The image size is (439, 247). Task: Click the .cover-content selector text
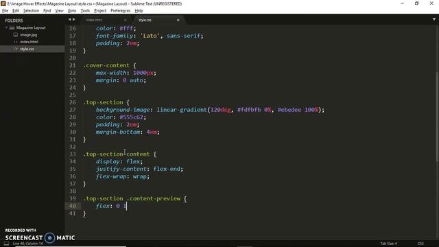106,65
